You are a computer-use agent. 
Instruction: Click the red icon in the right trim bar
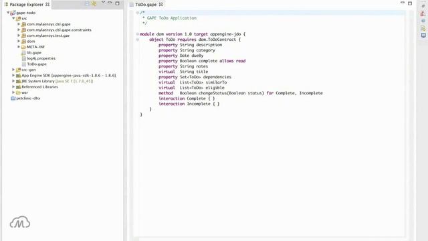[423, 13]
